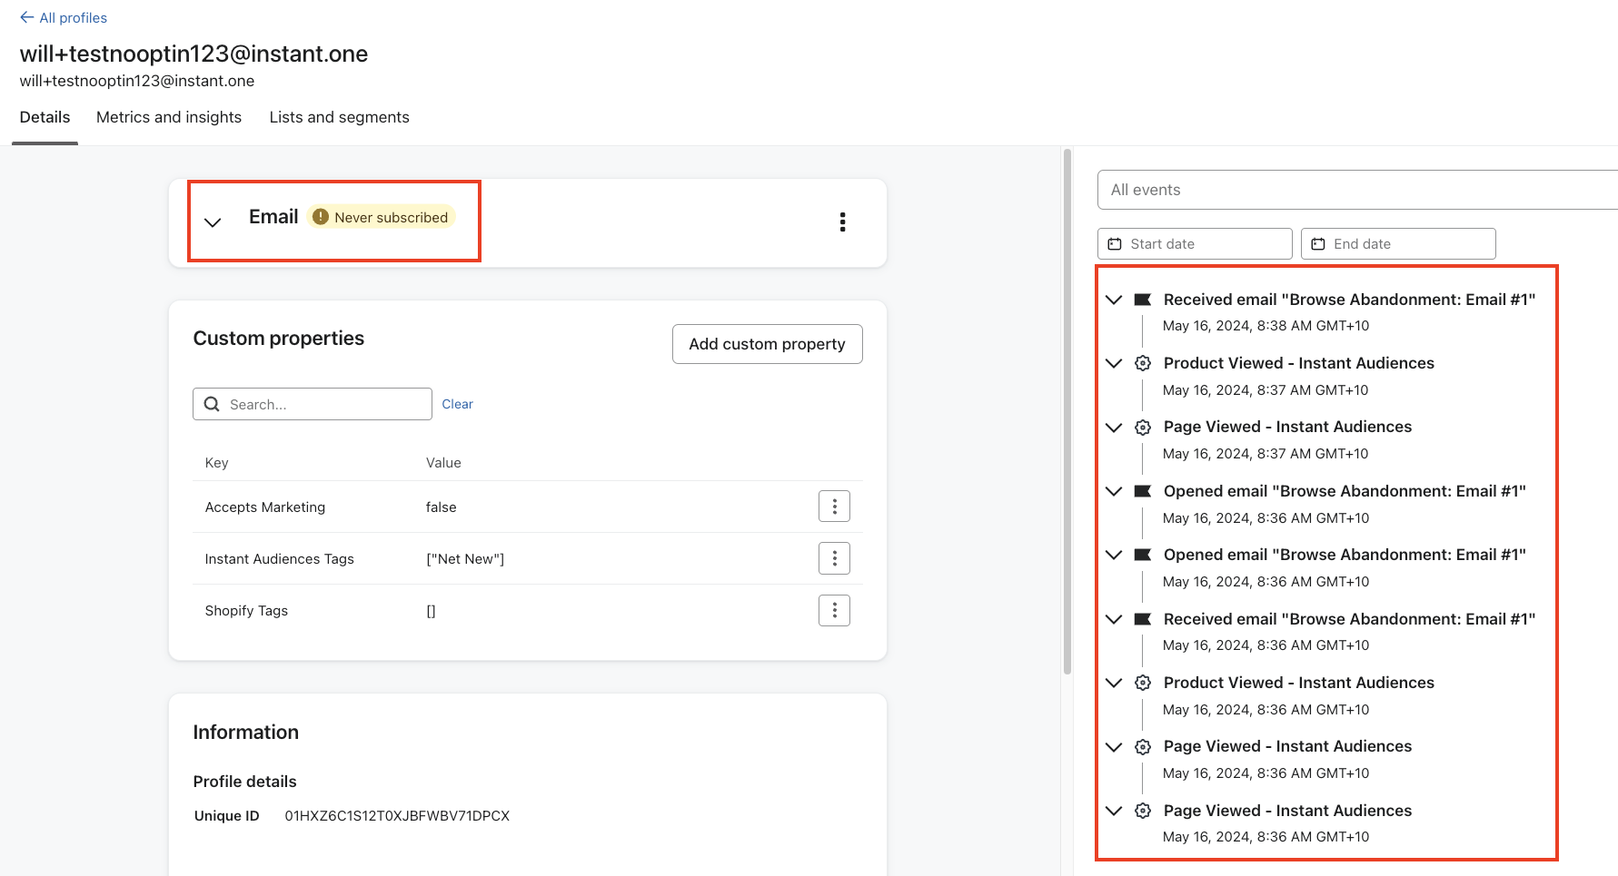Click the flag icon of second Opened email
Viewport: 1618px width, 876px height.
point(1143,555)
